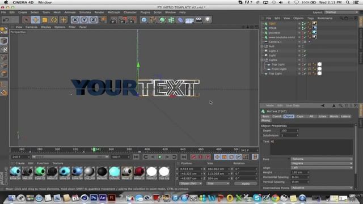The height and width of the screenshot is (204, 363).
Task: Open the Simulate menu
Action: pos(85,12)
